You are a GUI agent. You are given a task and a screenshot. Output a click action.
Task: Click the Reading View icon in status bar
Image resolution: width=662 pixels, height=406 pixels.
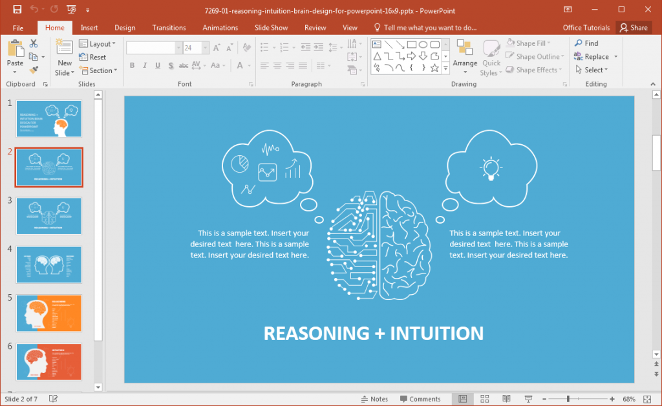pyautogui.click(x=506, y=398)
